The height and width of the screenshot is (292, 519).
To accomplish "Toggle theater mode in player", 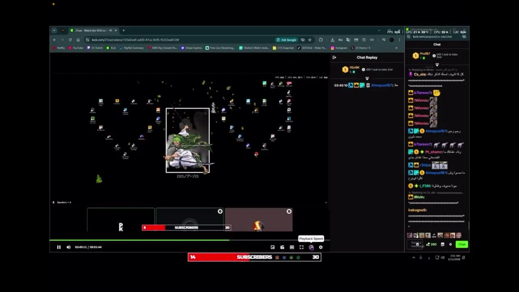I will coord(292,247).
